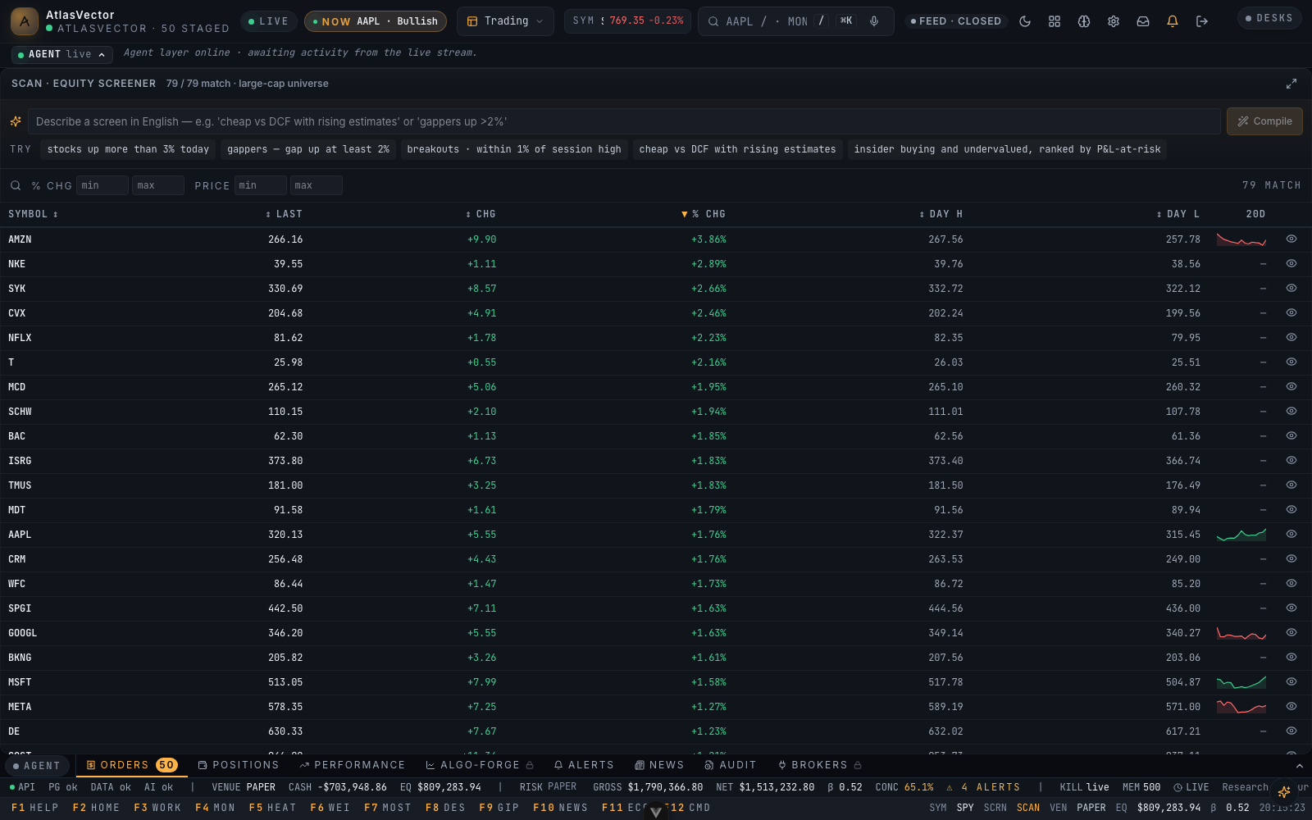Image resolution: width=1312 pixels, height=820 pixels.
Task: Sort table by LAST column
Action: (x=284, y=214)
